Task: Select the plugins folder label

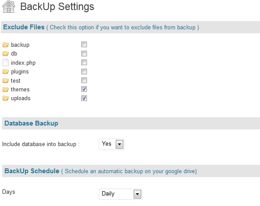Action: tap(20, 72)
